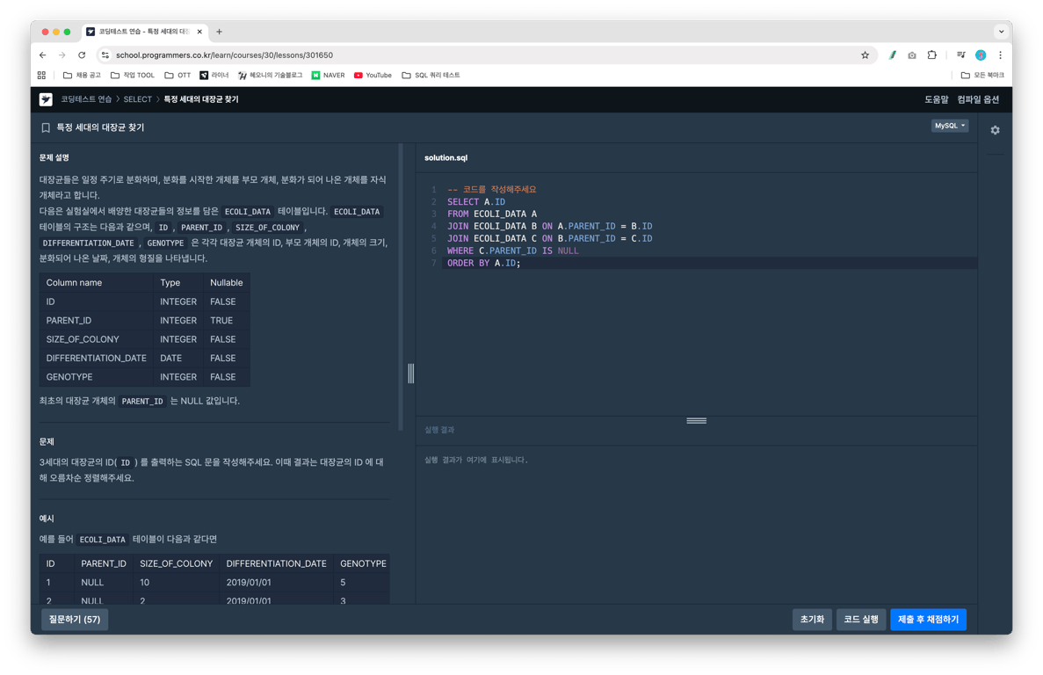The width and height of the screenshot is (1043, 675).
Task: Click the SELECT A.ID code line
Action: pyautogui.click(x=476, y=201)
